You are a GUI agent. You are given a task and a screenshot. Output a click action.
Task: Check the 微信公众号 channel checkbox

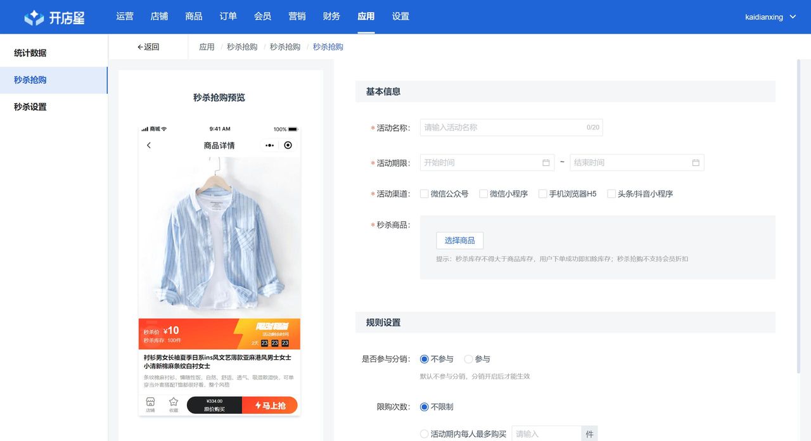(x=423, y=194)
